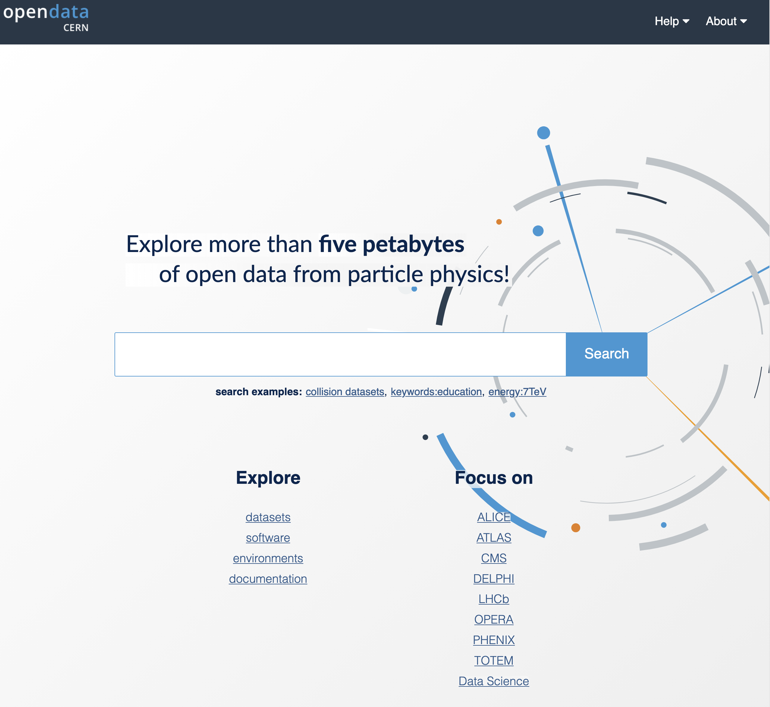
Task: Focus on the ATLAS experiment
Action: click(x=493, y=537)
